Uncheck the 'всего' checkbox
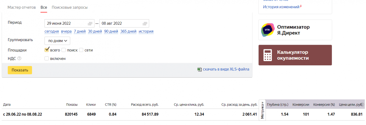This screenshot has width=366, height=125. pos(47,50)
